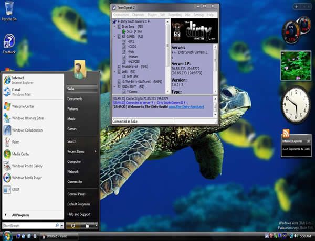Open the Untitled - Paint taskbar button
This screenshot has height=241, width=315.
tap(59, 236)
